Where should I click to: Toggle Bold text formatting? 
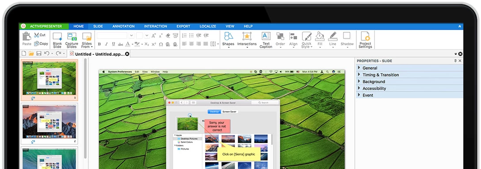click(99, 44)
